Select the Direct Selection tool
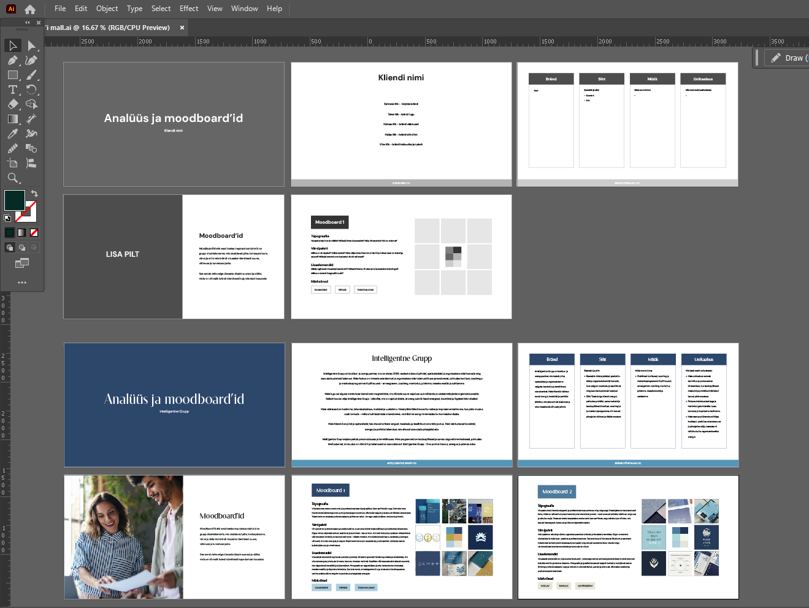The width and height of the screenshot is (809, 608). click(32, 46)
